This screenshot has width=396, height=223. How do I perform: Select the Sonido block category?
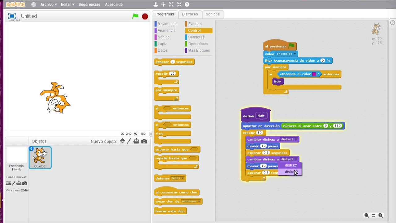coord(164,37)
